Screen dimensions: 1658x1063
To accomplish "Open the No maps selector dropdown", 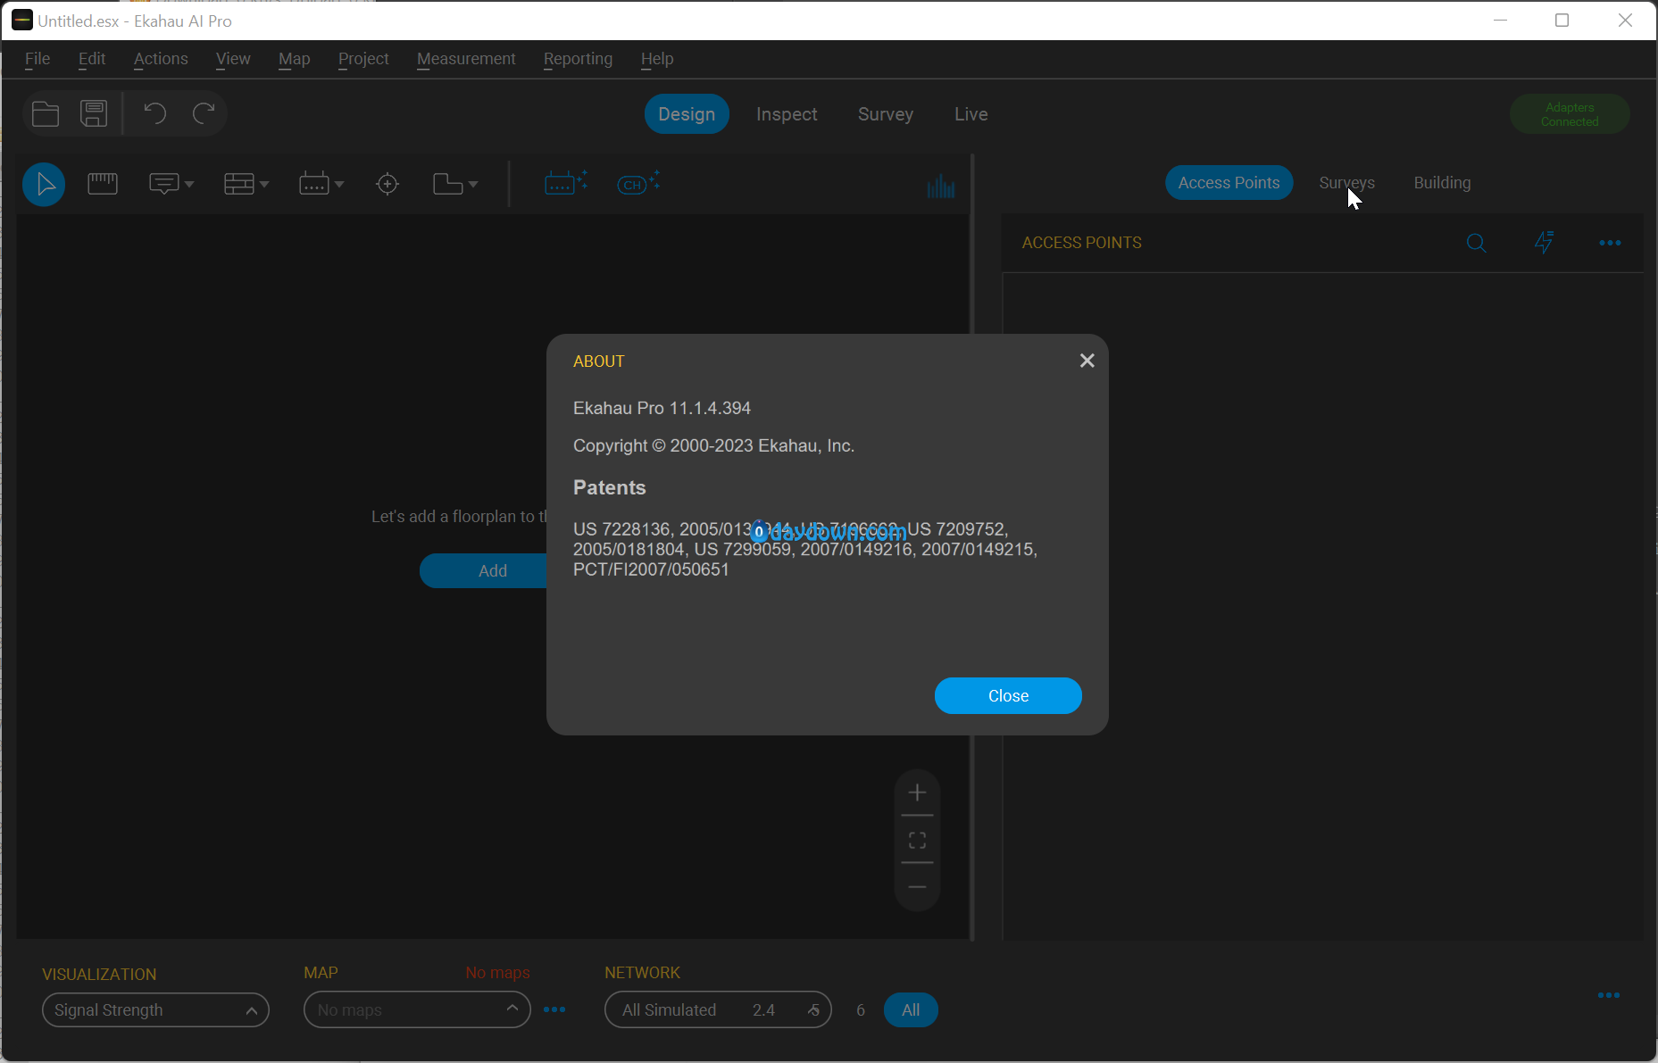I will 417,1010.
